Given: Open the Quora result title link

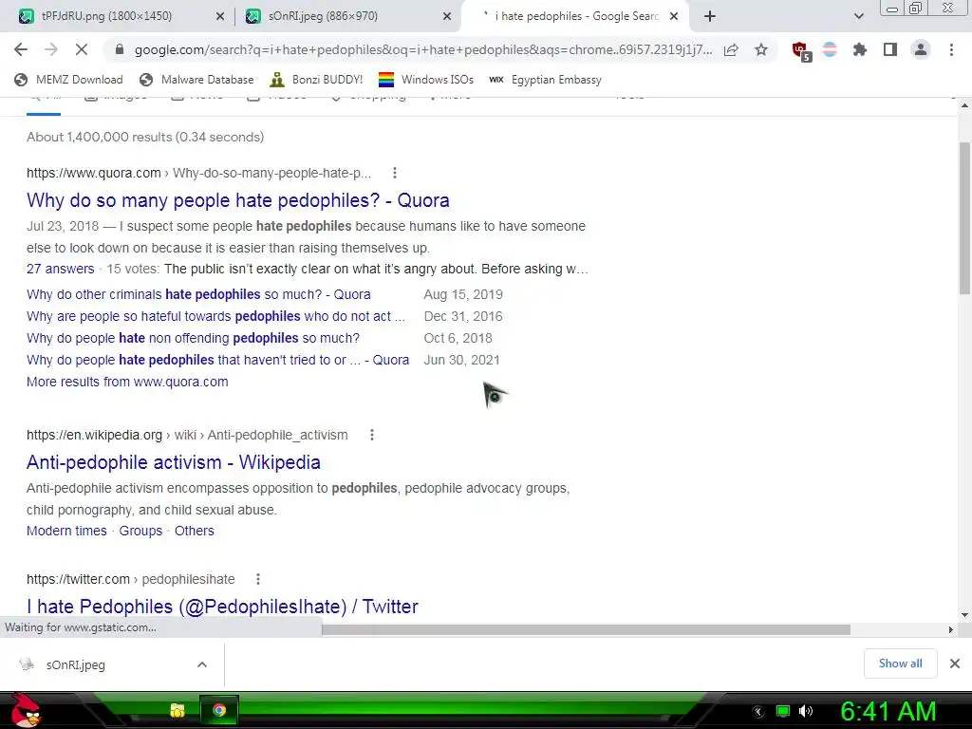Looking at the screenshot, I should click(238, 200).
